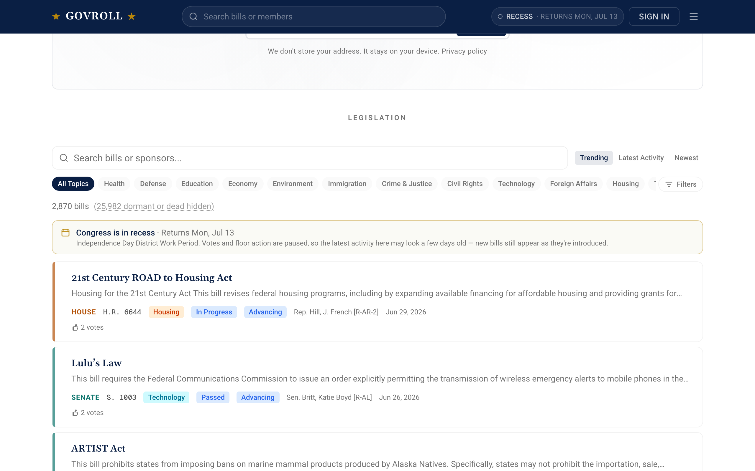The image size is (755, 471).
Task: Click the recess status circle indicator
Action: (500, 16)
